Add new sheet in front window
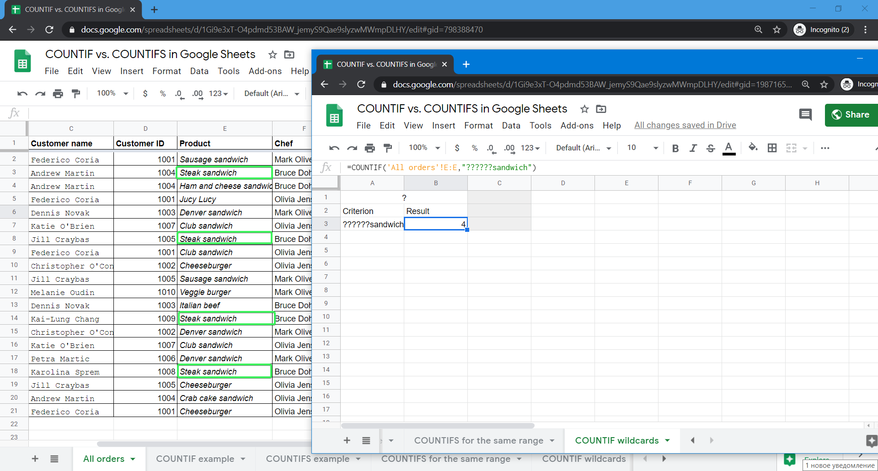 click(x=347, y=440)
